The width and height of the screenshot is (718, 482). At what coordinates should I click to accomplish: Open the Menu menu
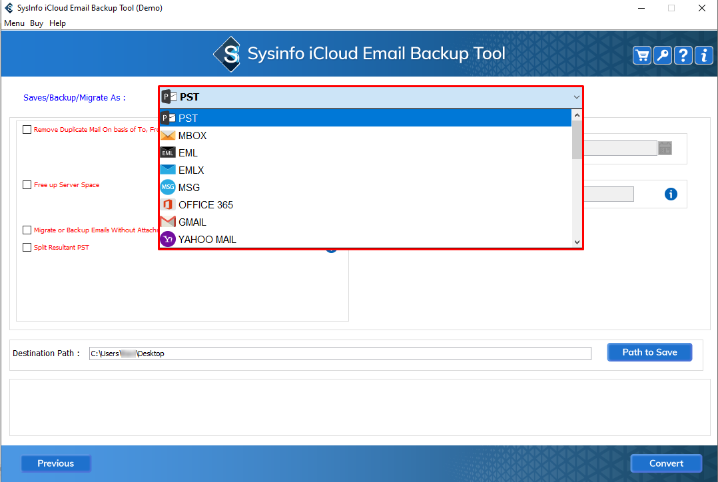[x=14, y=23]
